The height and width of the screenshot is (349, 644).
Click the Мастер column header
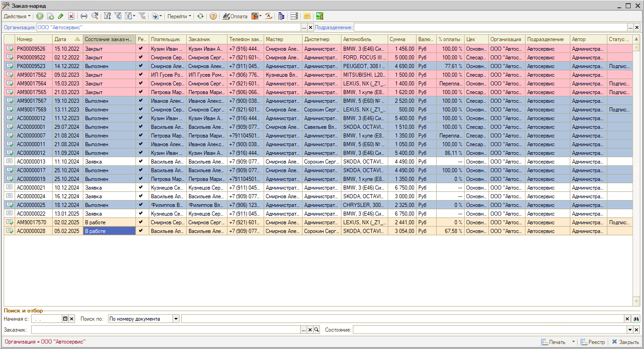click(283, 39)
